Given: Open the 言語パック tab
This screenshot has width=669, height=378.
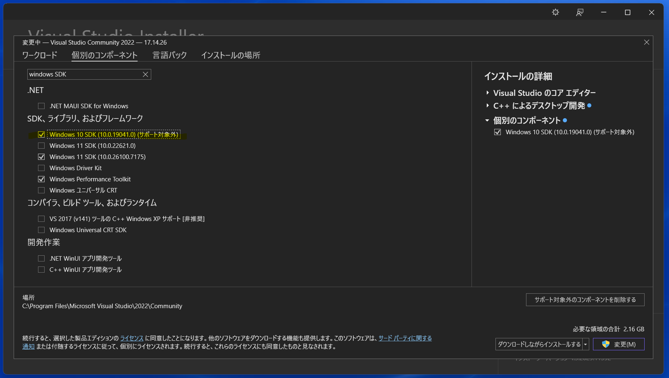Looking at the screenshot, I should pos(169,55).
